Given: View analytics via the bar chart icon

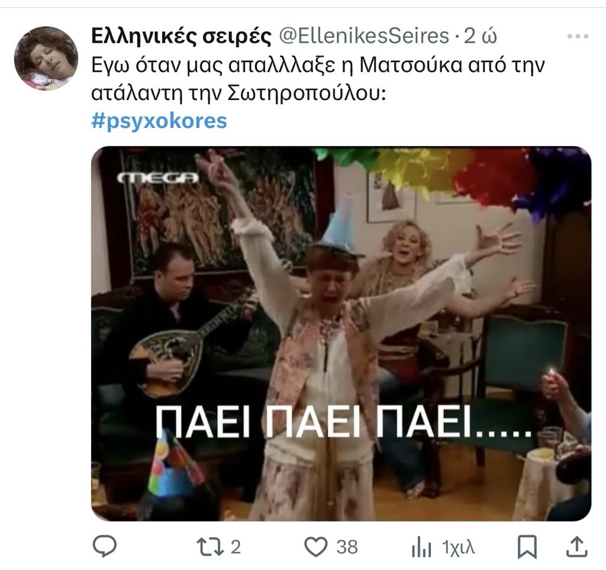Looking at the screenshot, I should (421, 547).
